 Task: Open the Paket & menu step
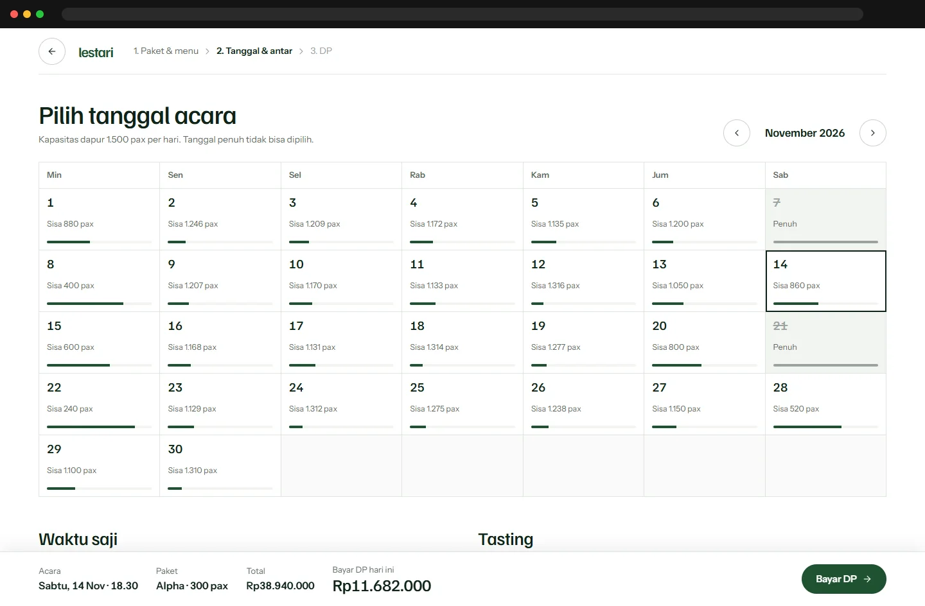166,51
